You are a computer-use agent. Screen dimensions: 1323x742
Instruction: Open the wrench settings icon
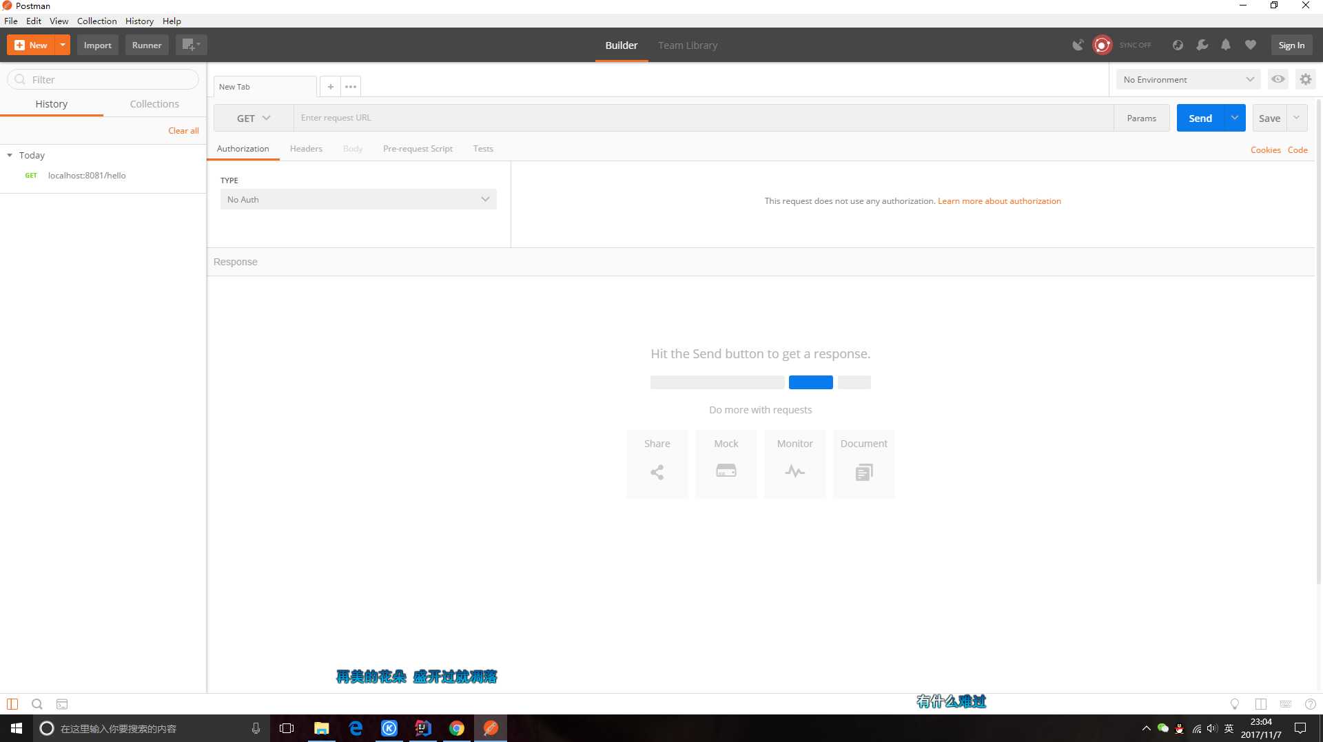point(1202,45)
